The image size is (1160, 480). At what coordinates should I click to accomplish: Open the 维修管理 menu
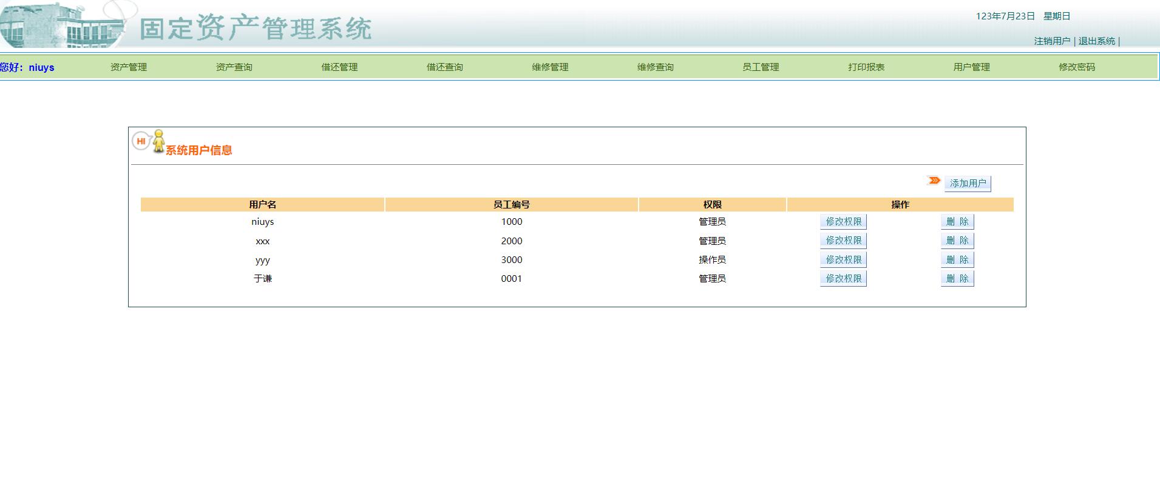pyautogui.click(x=550, y=67)
